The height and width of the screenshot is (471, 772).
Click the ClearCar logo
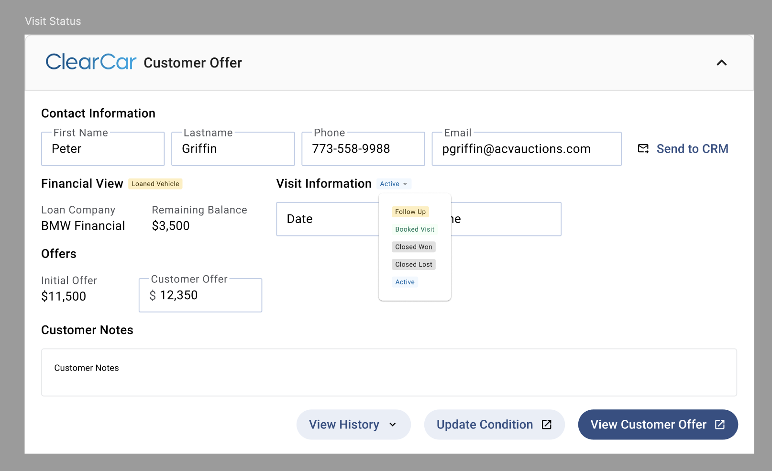(x=91, y=62)
